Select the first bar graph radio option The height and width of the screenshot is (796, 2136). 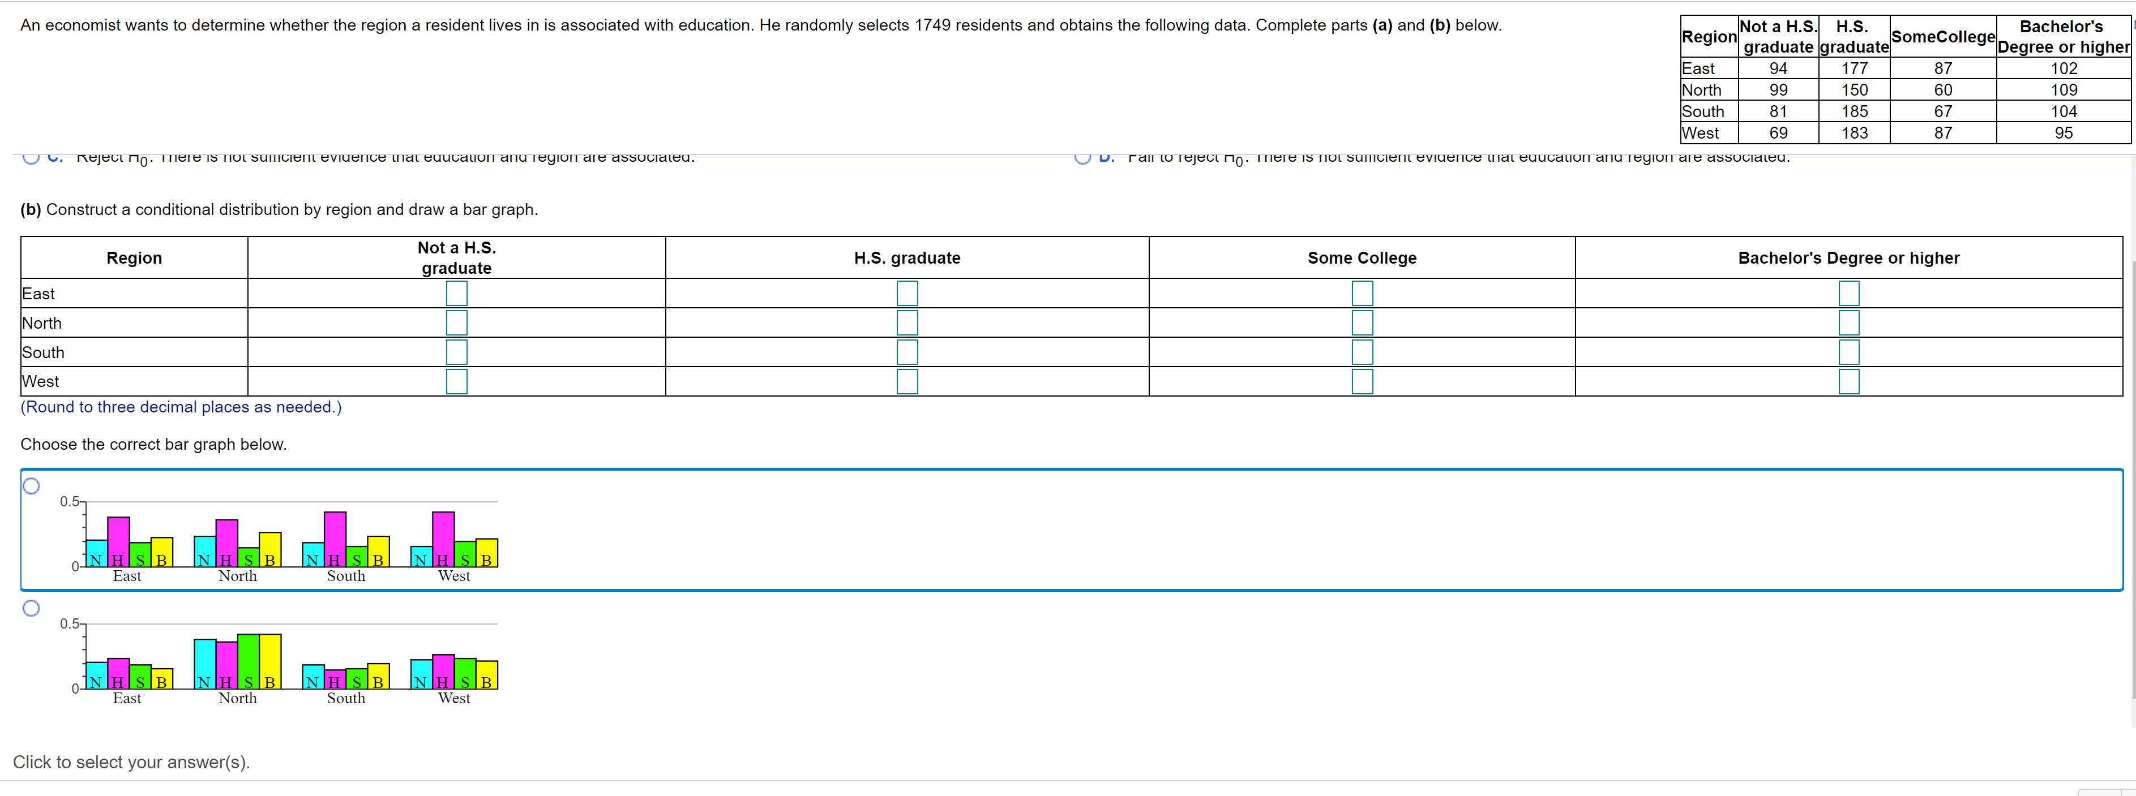pos(31,486)
